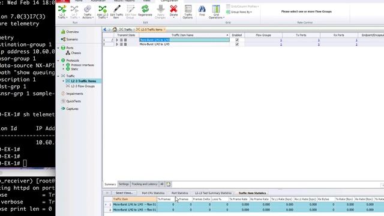Open the Port Statistics tab
The width and height of the screenshot is (384, 216).
pyautogui.click(x=180, y=193)
